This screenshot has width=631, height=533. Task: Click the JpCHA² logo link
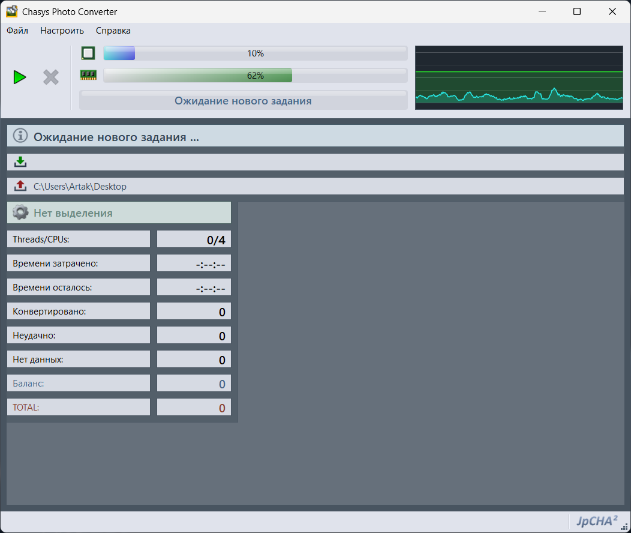597,522
